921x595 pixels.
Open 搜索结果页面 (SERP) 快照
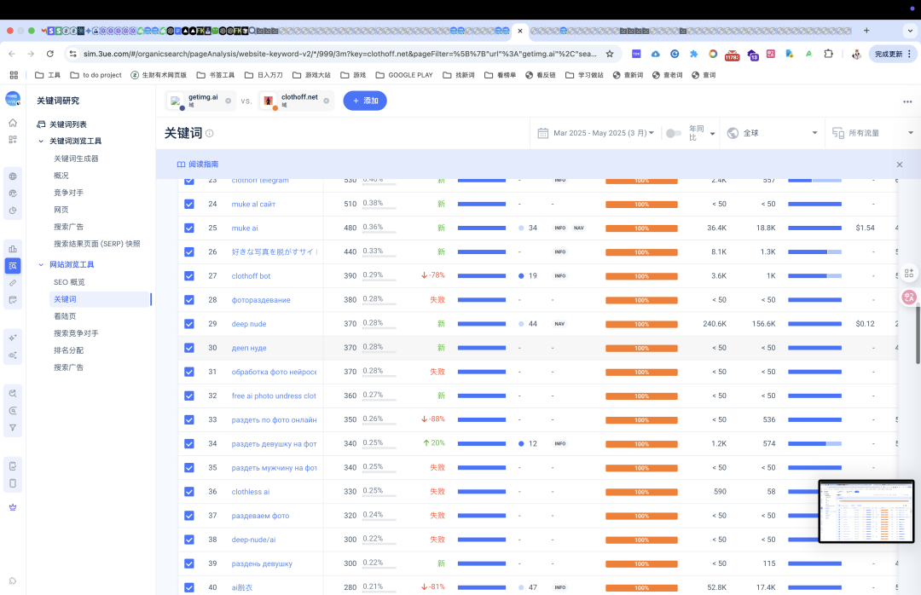pyautogui.click(x=97, y=244)
